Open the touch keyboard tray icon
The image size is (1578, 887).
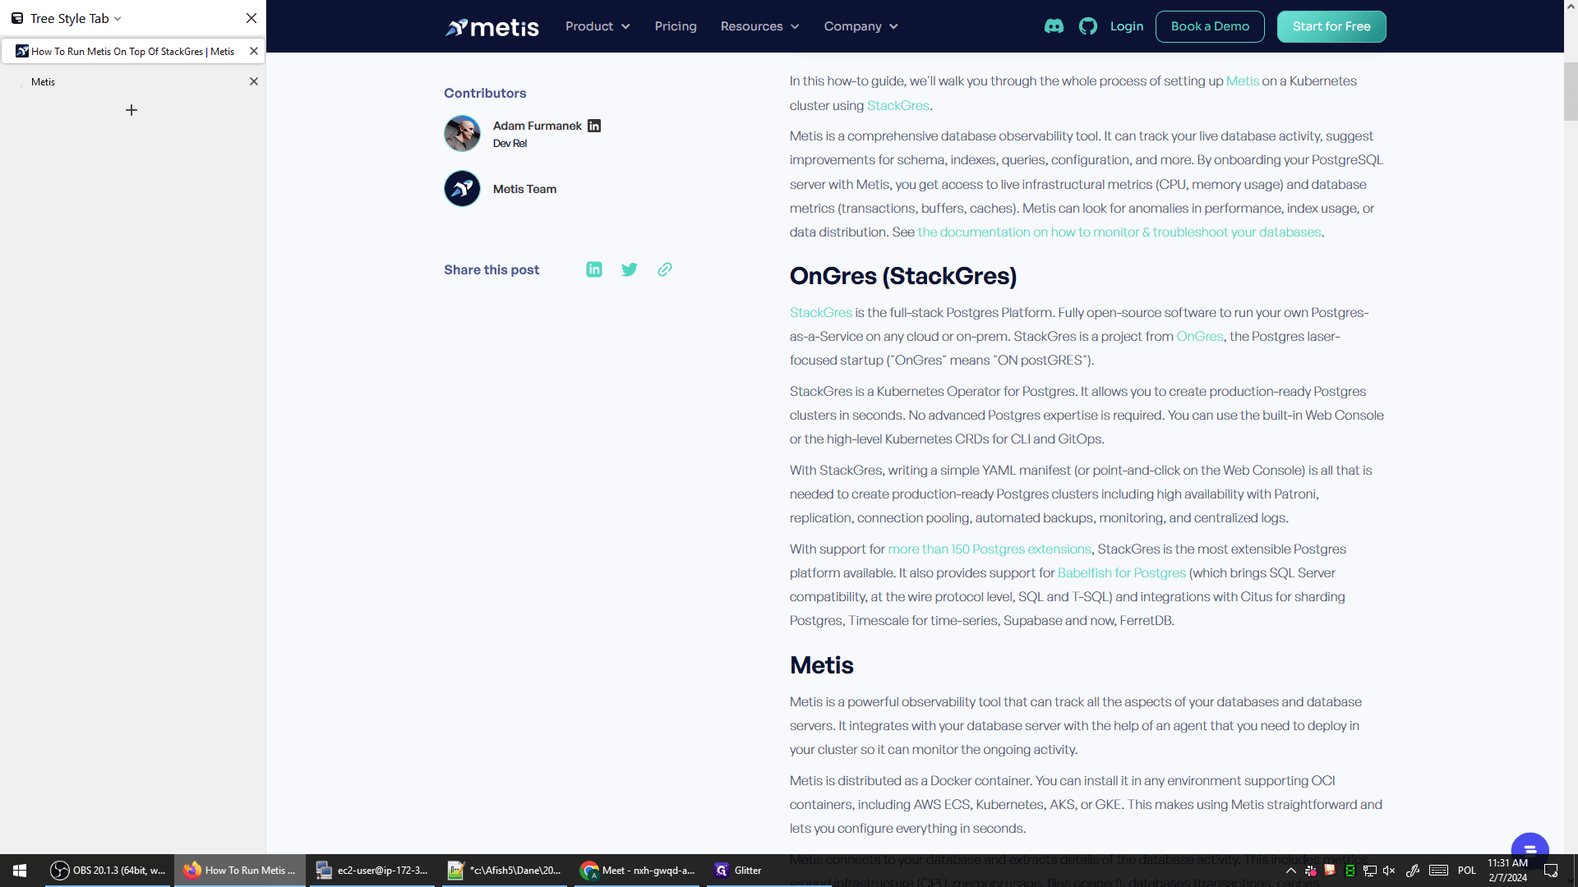point(1438,871)
